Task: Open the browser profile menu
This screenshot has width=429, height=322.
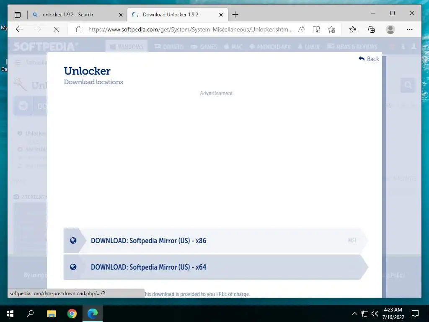Action: (x=390, y=29)
